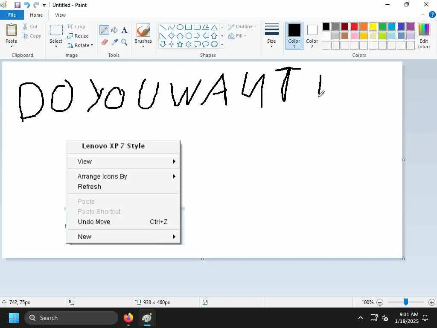Open Paint Help question mark icon
Image resolution: width=437 pixels, height=328 pixels.
point(432,15)
